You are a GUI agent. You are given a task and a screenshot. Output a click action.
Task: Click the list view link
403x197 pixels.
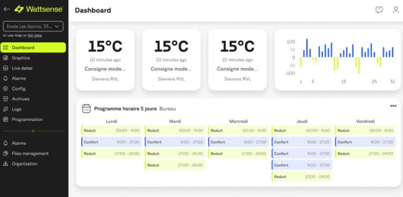coord(35,35)
